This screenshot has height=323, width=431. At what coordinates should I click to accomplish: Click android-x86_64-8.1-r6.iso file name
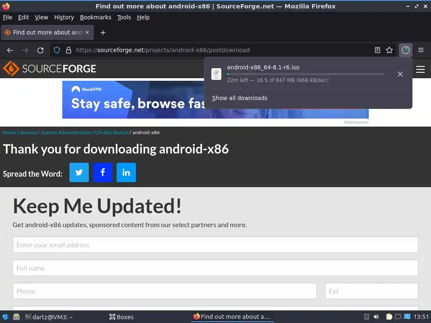[x=263, y=67]
